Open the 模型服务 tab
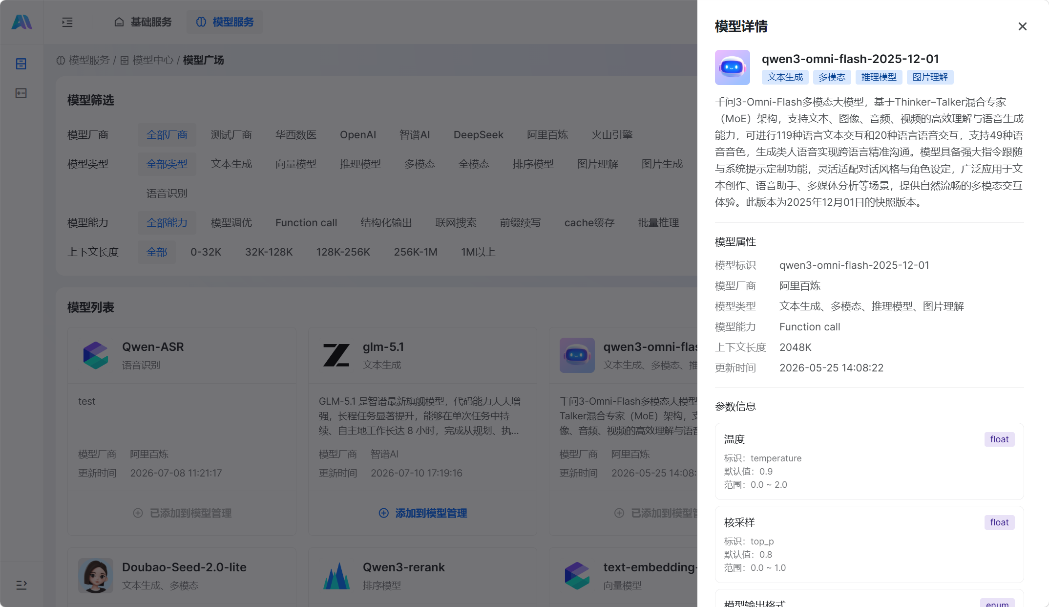This screenshot has width=1049, height=607. tap(225, 22)
